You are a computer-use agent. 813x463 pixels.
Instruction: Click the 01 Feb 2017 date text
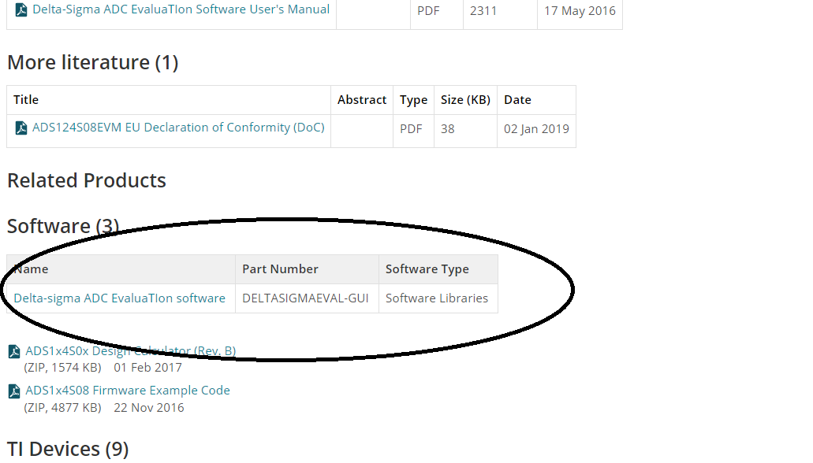point(147,368)
